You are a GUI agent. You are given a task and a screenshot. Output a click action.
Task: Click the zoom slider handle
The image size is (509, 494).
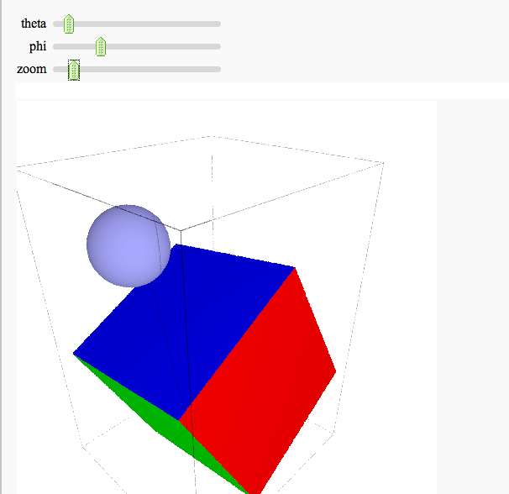[74, 70]
